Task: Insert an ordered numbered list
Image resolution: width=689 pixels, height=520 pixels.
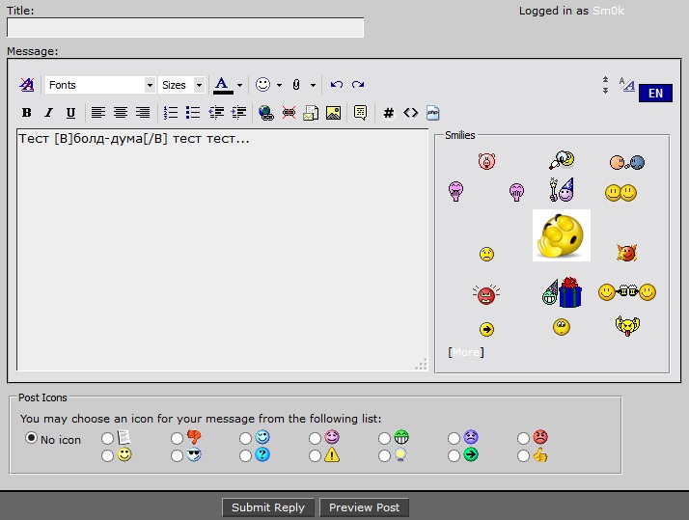Action: 171,113
